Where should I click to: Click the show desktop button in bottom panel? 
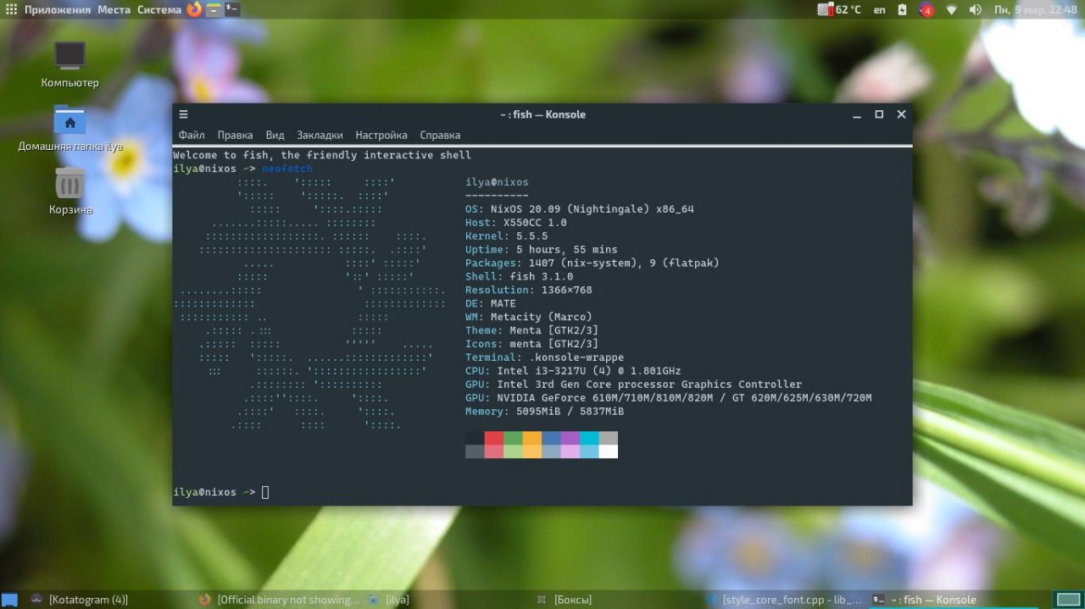pos(9,600)
